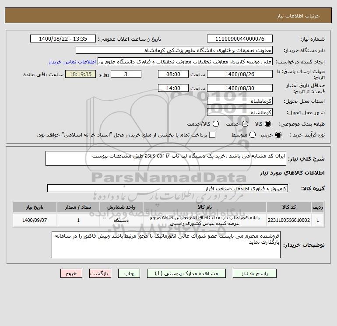The image size is (337, 326).
Task: Select the خدمت radio button
Action: [x=245, y=124]
